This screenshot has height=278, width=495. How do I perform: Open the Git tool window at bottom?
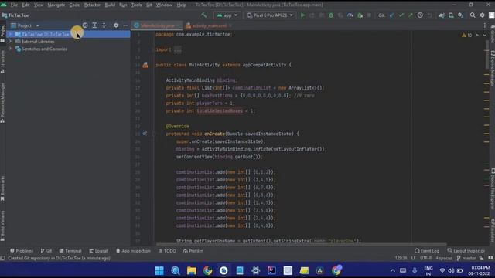tap(46, 251)
